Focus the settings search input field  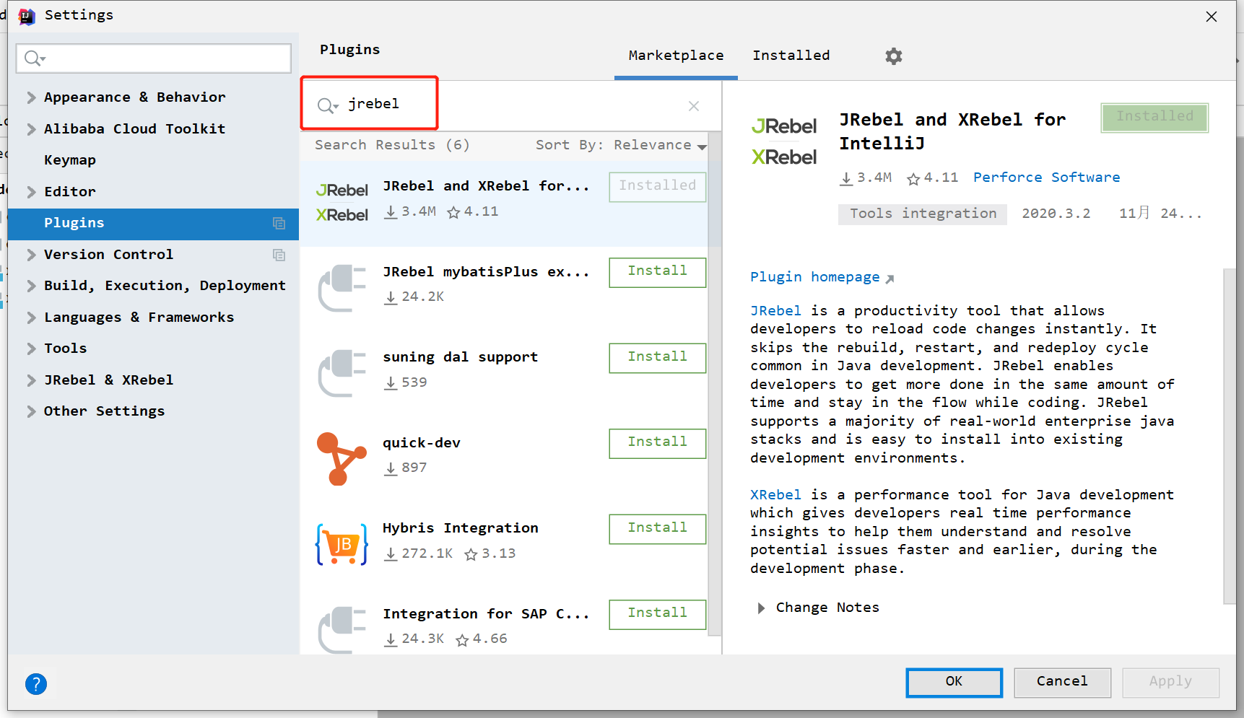click(x=154, y=58)
